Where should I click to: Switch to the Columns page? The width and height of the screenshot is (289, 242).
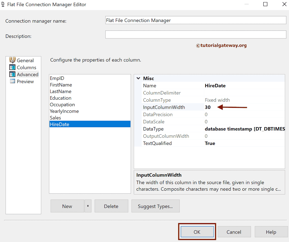pos(25,67)
